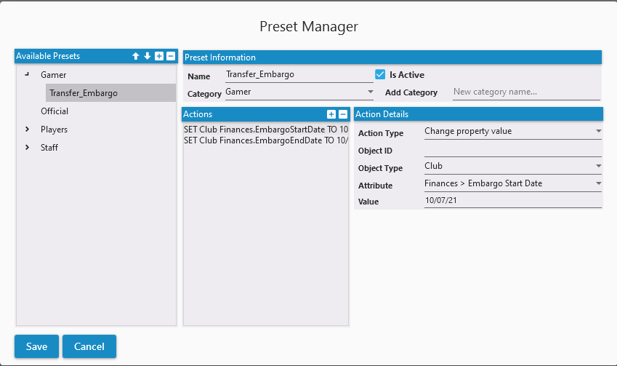
Task: Click the New category name field
Action: tap(526, 92)
